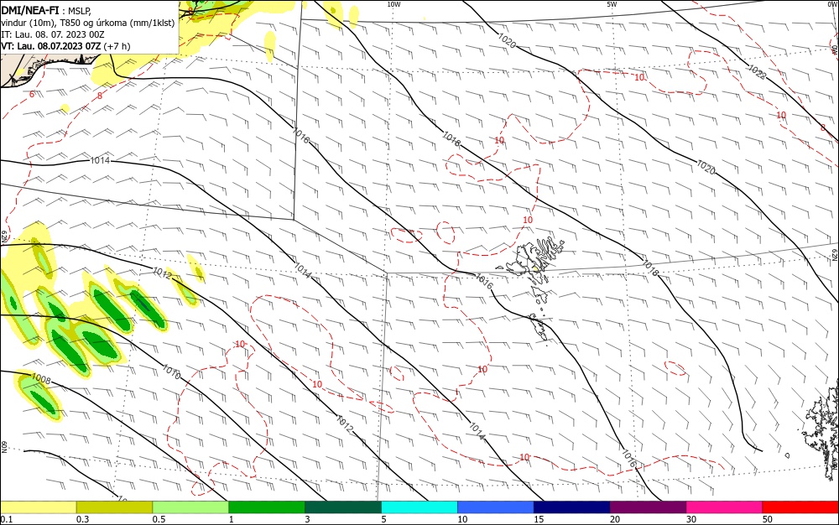Click legend scale value '0.3'

(83, 519)
